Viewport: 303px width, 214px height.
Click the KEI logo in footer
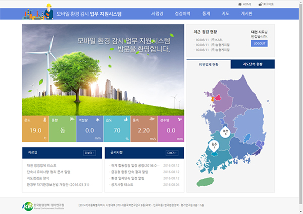tap(27, 205)
